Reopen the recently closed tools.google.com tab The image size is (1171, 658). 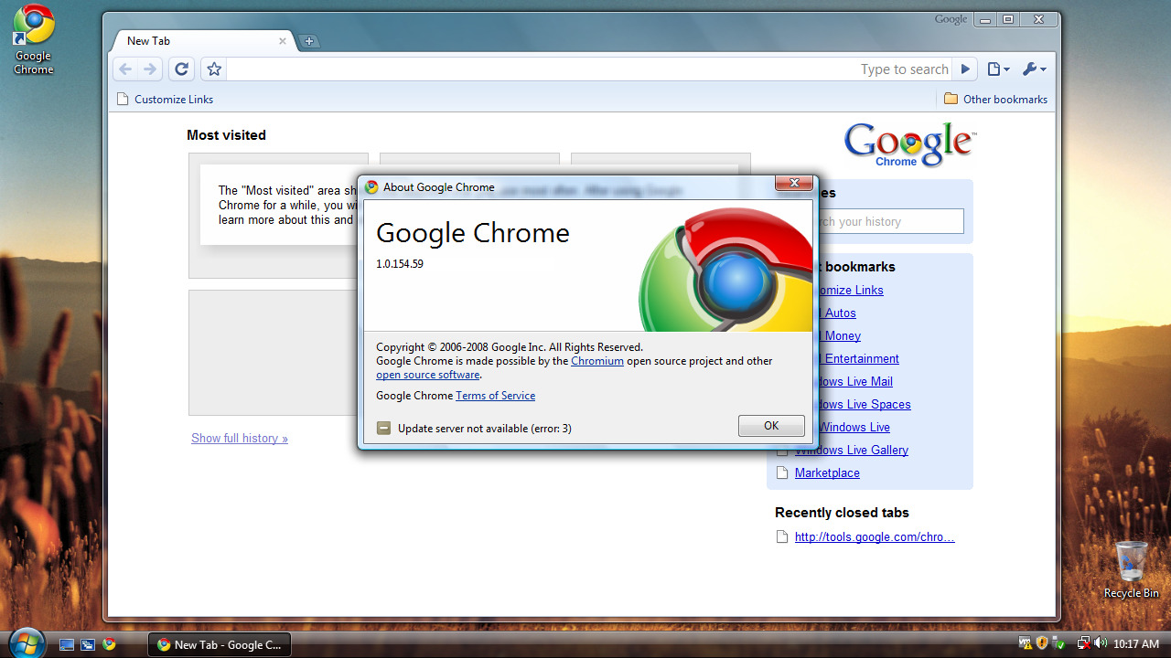click(x=875, y=537)
